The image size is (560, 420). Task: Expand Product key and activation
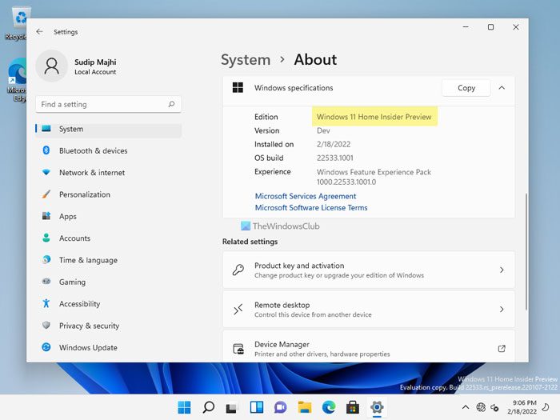tap(502, 270)
